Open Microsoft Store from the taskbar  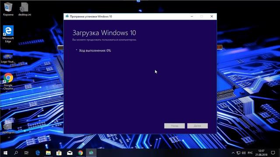coord(59,153)
